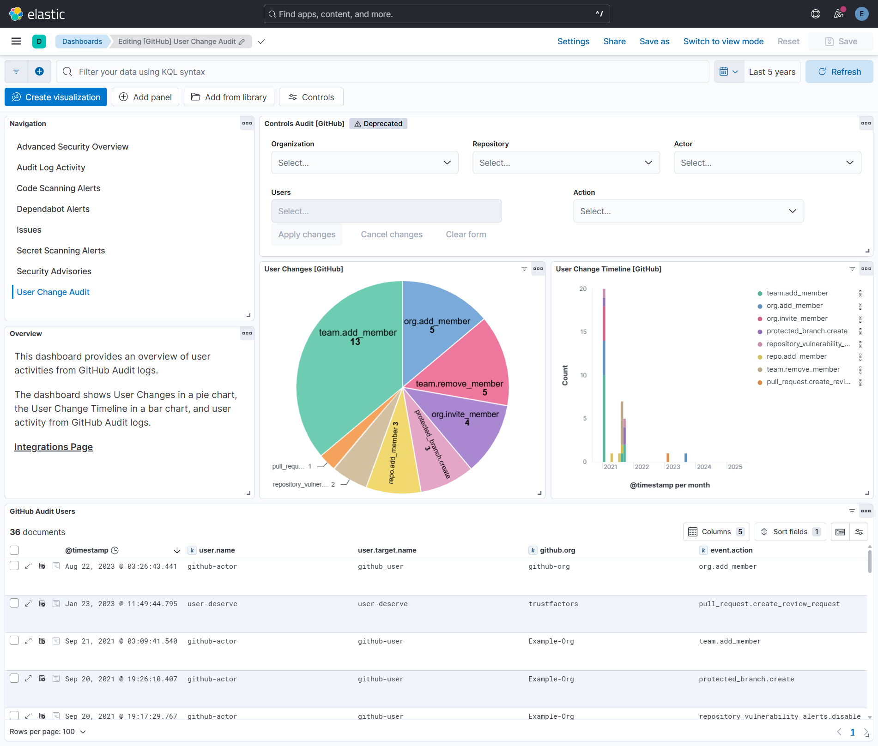Open the Elastic home logo

click(37, 14)
